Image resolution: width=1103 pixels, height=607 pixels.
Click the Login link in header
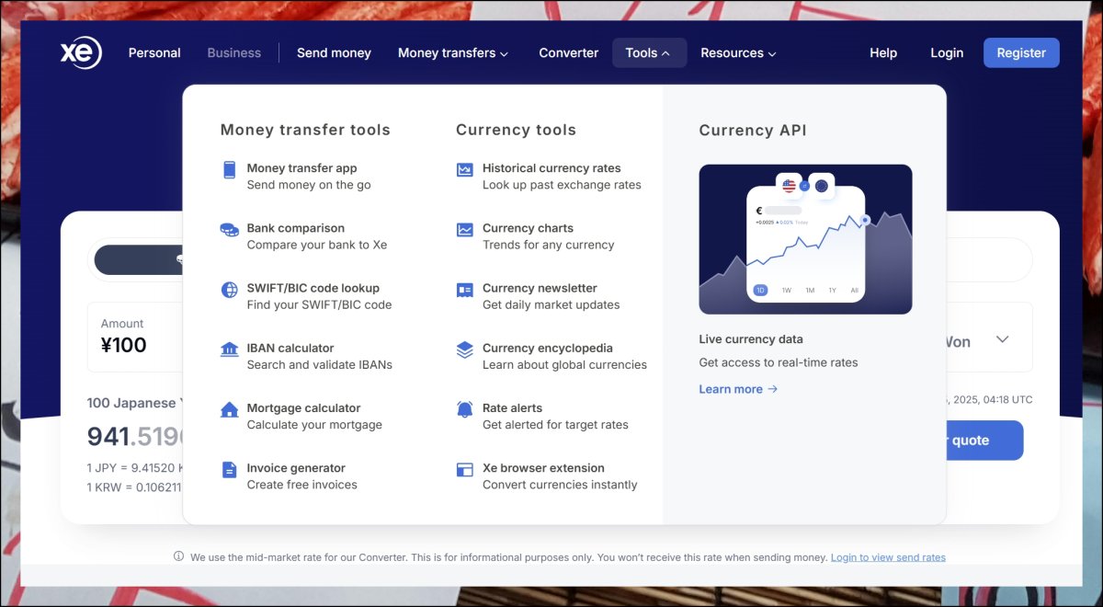[x=947, y=52]
